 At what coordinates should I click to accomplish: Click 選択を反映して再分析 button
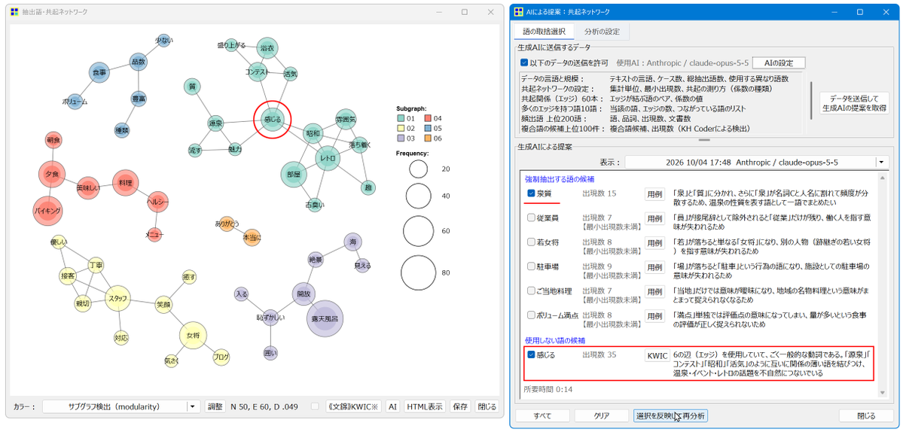[670, 416]
